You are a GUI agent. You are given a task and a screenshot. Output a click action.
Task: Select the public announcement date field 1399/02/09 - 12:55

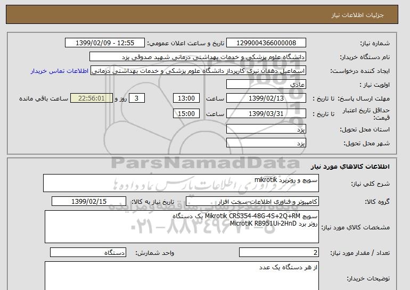[104, 43]
